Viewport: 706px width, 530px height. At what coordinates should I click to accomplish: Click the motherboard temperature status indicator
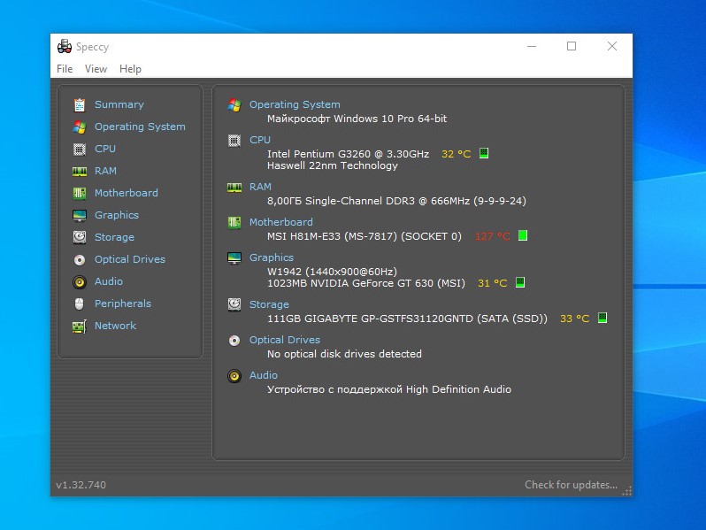523,236
